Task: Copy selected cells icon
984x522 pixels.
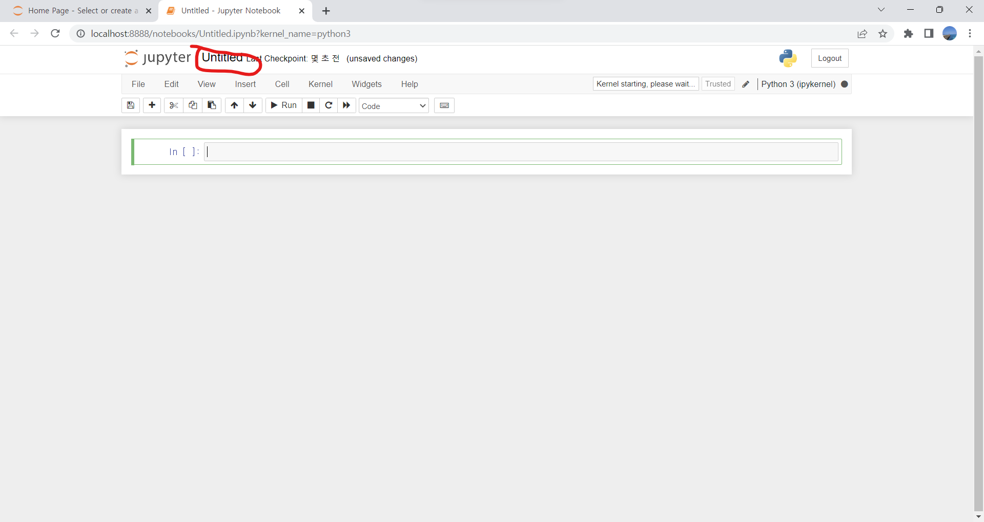Action: 193,105
